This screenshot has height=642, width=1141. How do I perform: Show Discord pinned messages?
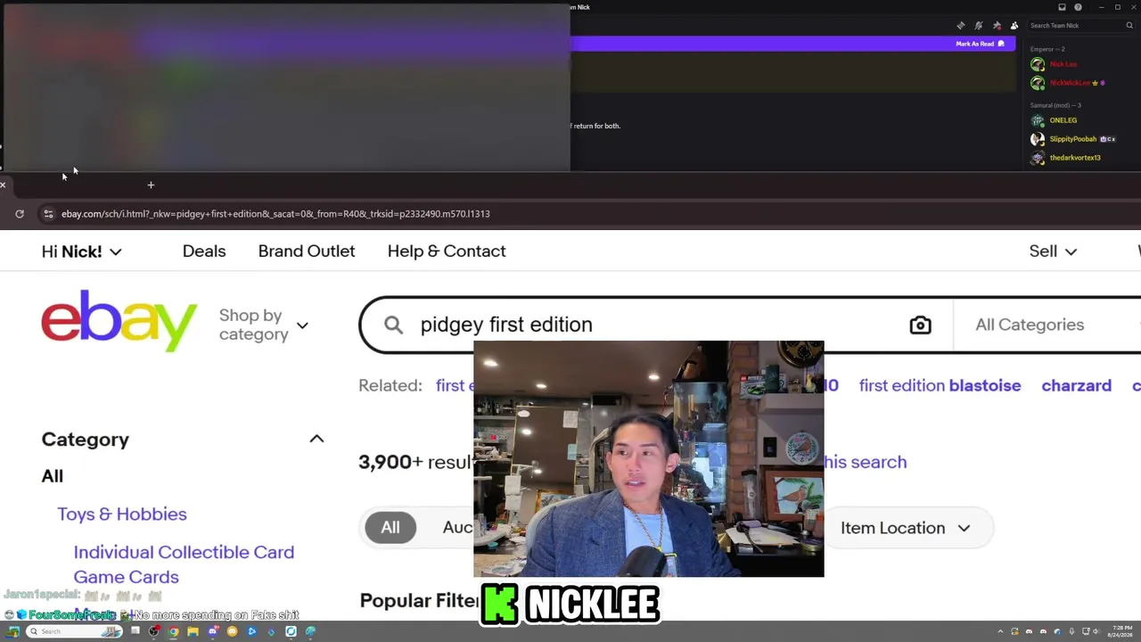[996, 26]
